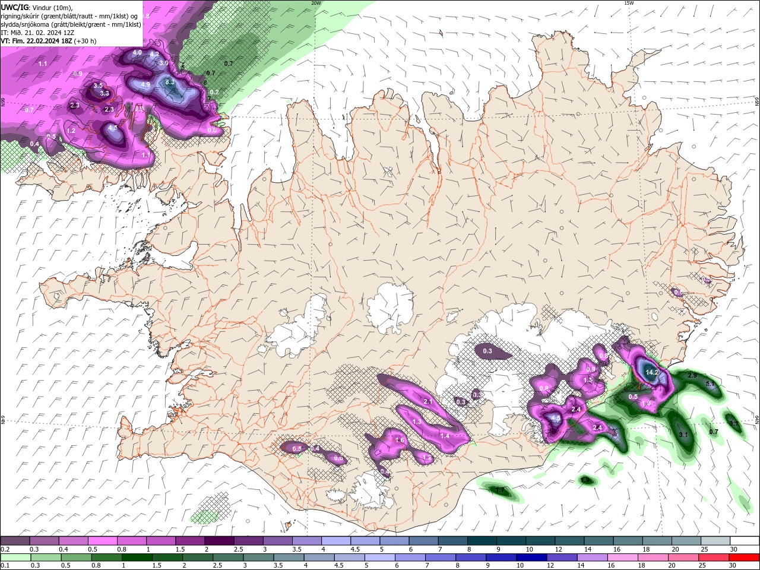The image size is (760, 570).
Task: Click the darkest purple 2 swatch in the snow legend
Action: click(x=219, y=541)
